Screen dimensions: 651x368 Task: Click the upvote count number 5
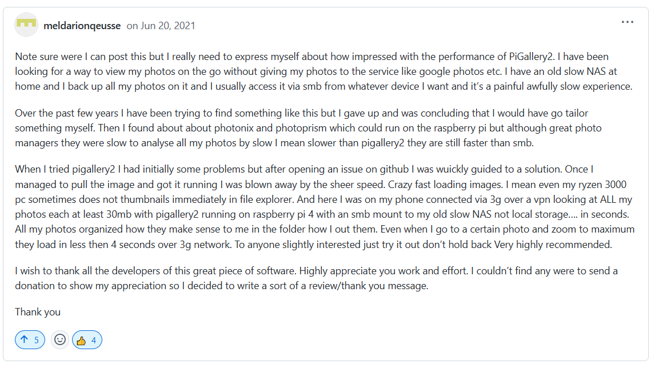[x=37, y=341]
